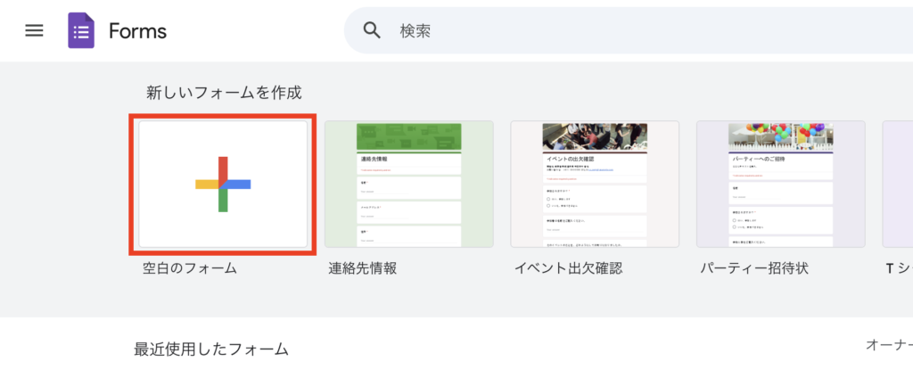Click the balloon image in party invitation template
The width and height of the screenshot is (913, 378).
(x=781, y=136)
